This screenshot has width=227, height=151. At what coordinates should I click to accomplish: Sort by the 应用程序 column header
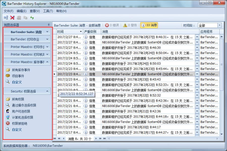pos(210,32)
